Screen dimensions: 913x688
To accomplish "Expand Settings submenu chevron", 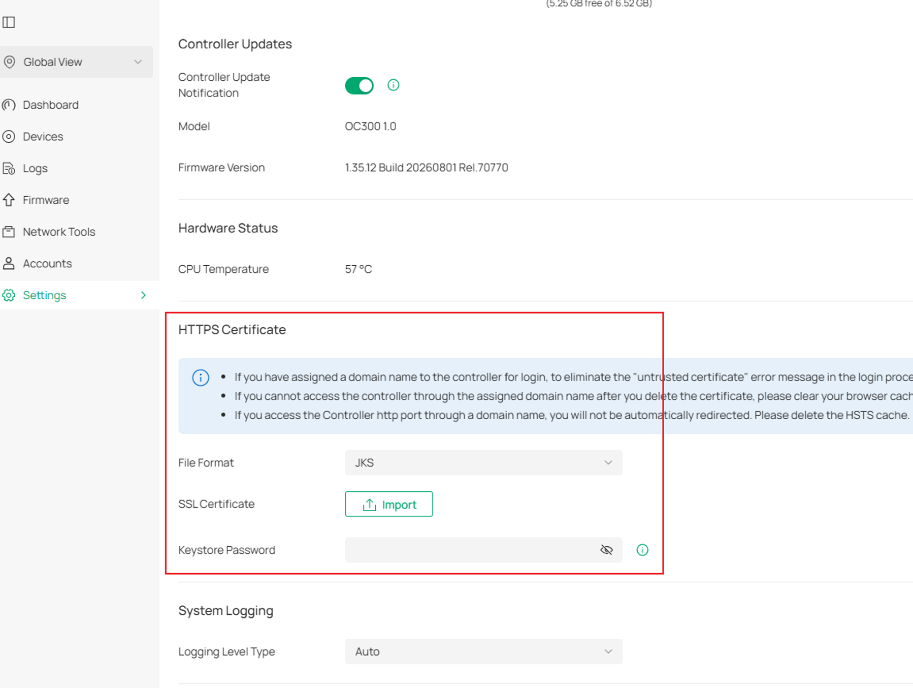I will (x=143, y=295).
